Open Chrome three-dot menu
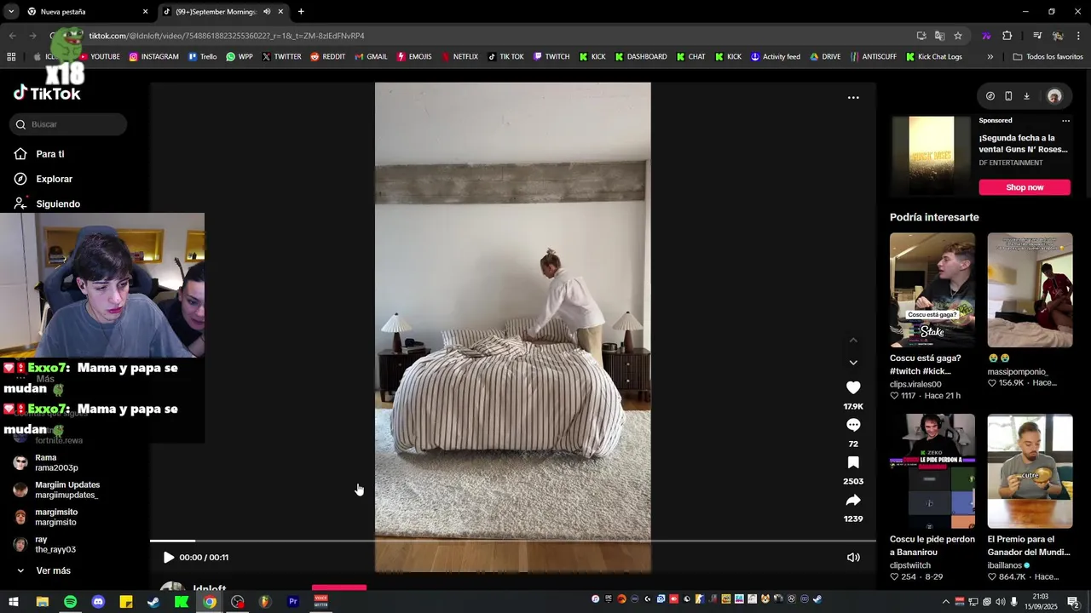This screenshot has width=1091, height=613. coord(1079,36)
